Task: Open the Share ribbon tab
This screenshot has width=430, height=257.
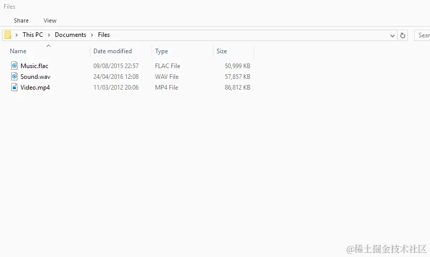Action: coord(21,20)
